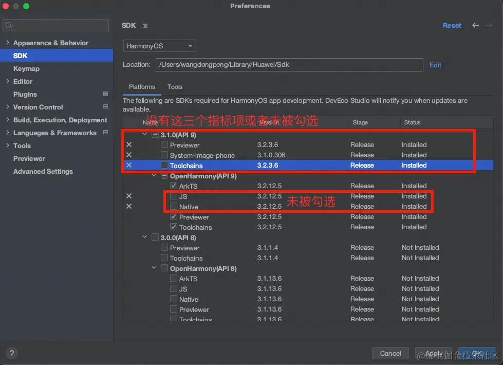Check the Native checkbox under OpenHarmony API 9

click(174, 207)
